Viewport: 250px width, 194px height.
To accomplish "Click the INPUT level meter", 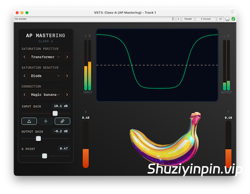I will coord(87,65).
